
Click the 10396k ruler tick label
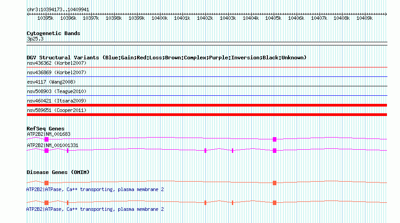68,18
